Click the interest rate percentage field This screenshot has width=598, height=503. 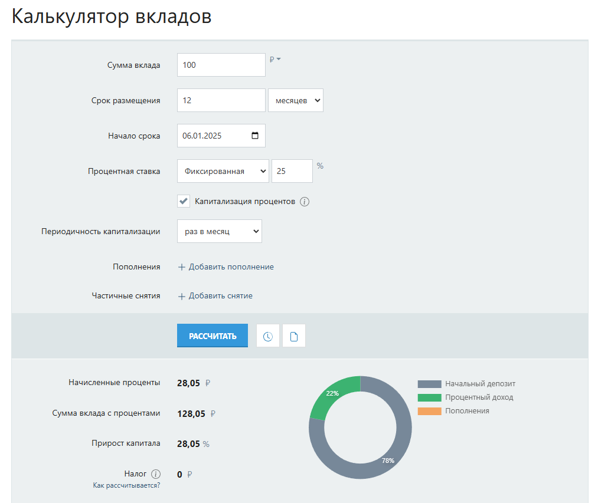pyautogui.click(x=292, y=171)
